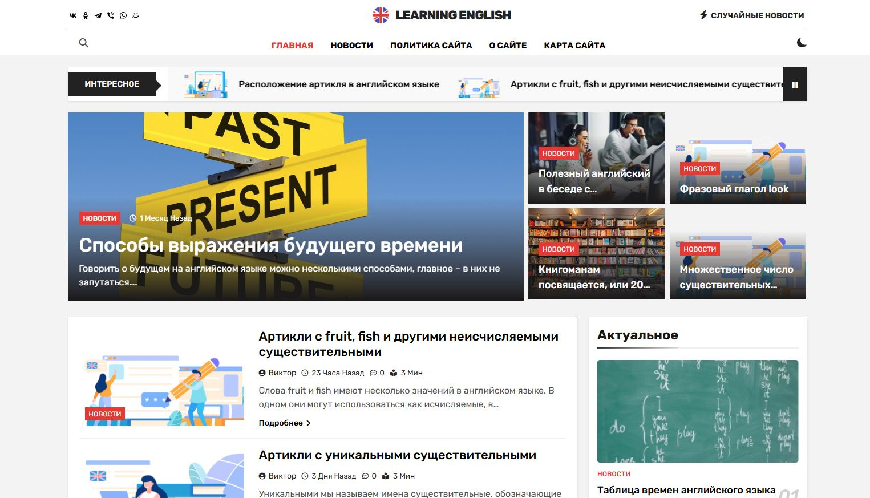Click НОВОСТИ badge on Полезный английский card

coord(559,153)
